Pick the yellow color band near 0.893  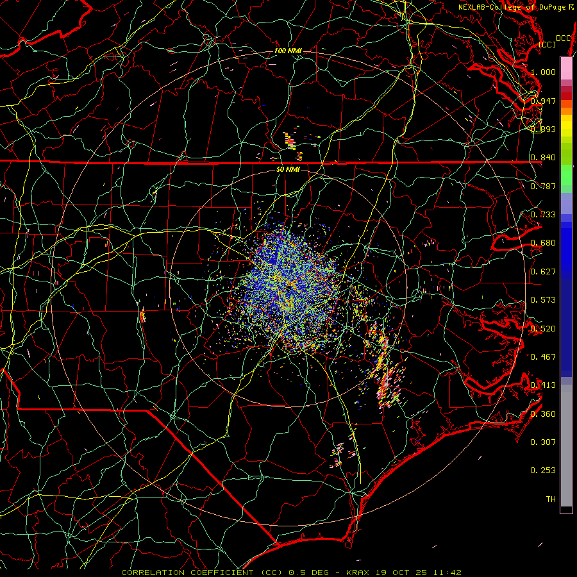click(x=566, y=126)
